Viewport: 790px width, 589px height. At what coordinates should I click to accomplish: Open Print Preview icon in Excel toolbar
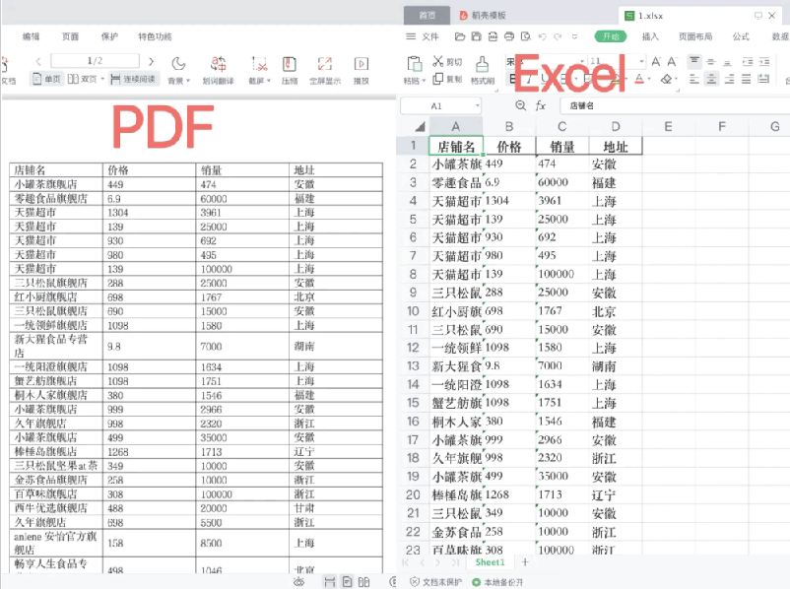[x=525, y=36]
